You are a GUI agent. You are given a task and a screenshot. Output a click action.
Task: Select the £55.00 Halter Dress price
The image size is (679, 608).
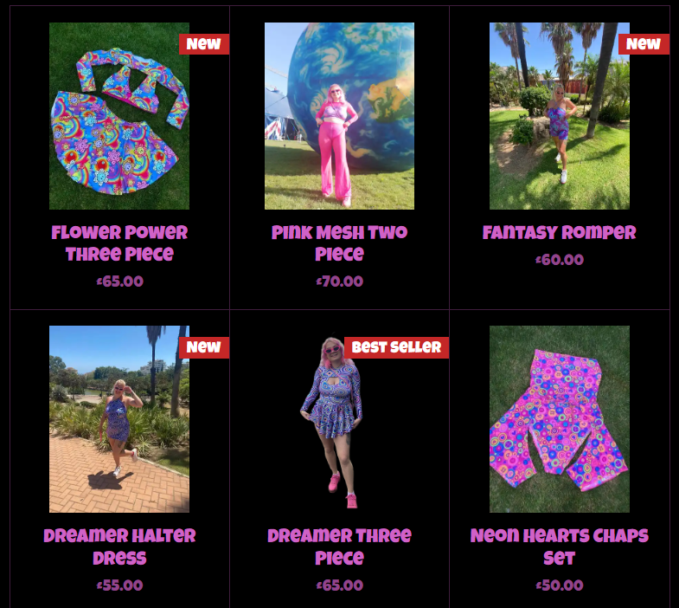coord(119,585)
